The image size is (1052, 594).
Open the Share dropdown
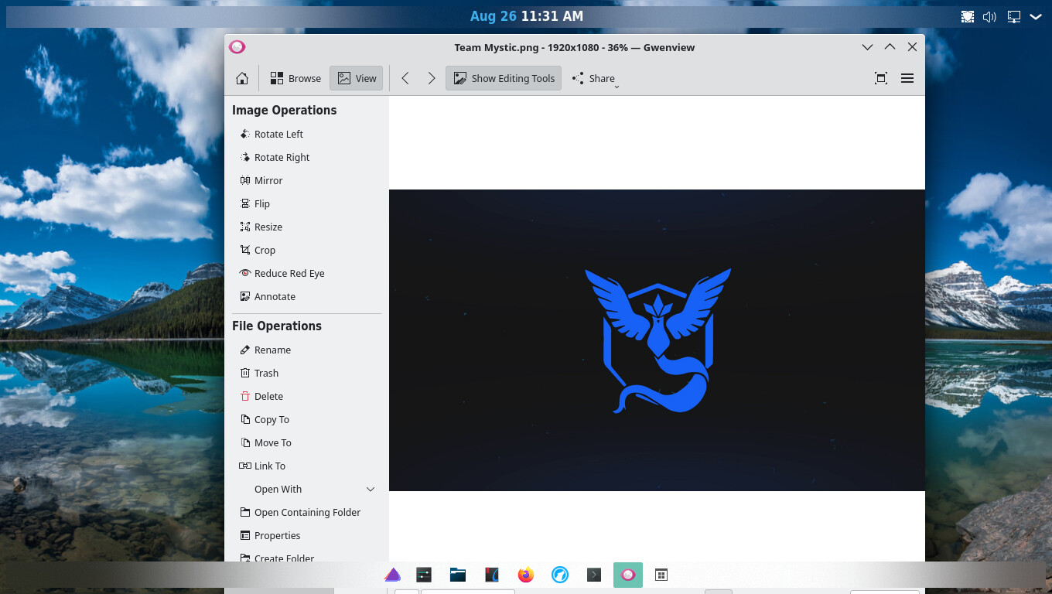(x=594, y=78)
